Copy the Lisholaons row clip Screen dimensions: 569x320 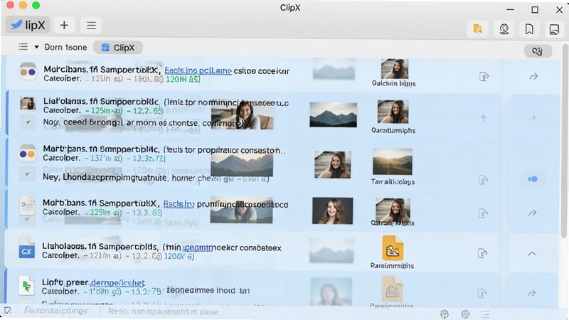482,253
